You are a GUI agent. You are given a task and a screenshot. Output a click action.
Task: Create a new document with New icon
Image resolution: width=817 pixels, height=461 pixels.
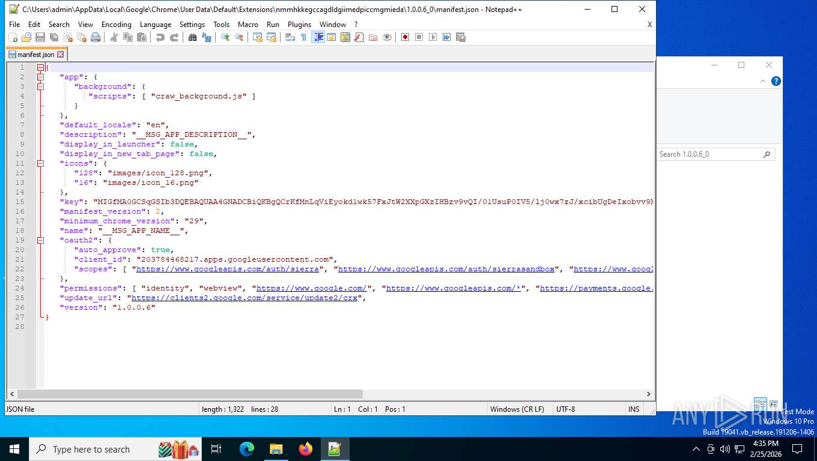[x=13, y=37]
